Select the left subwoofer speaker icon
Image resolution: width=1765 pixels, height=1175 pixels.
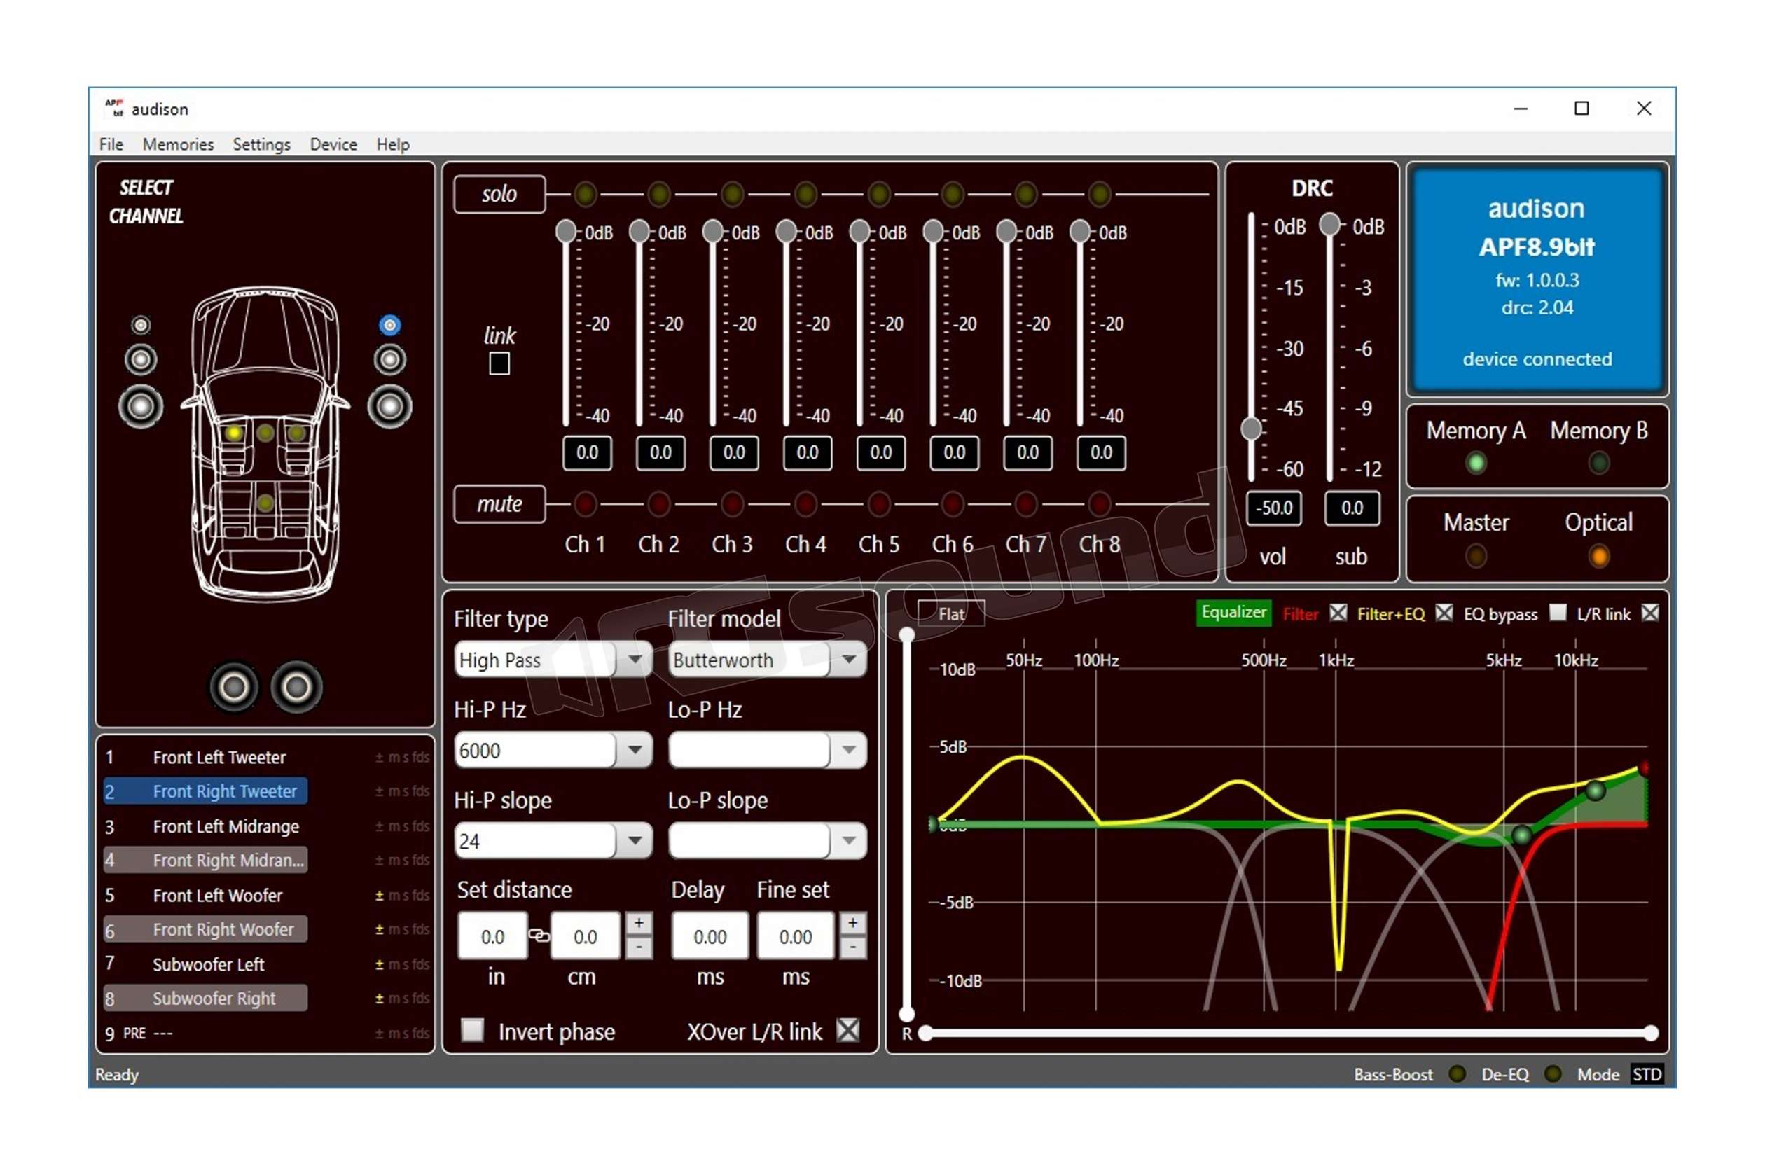click(x=234, y=686)
